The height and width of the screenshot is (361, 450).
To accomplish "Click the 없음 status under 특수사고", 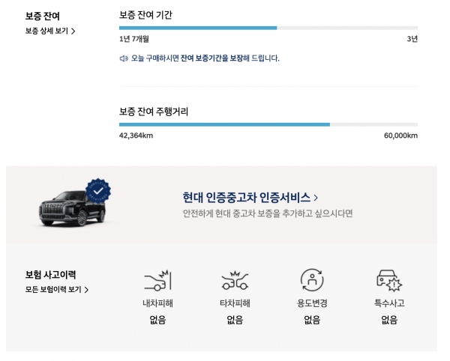I will (388, 320).
